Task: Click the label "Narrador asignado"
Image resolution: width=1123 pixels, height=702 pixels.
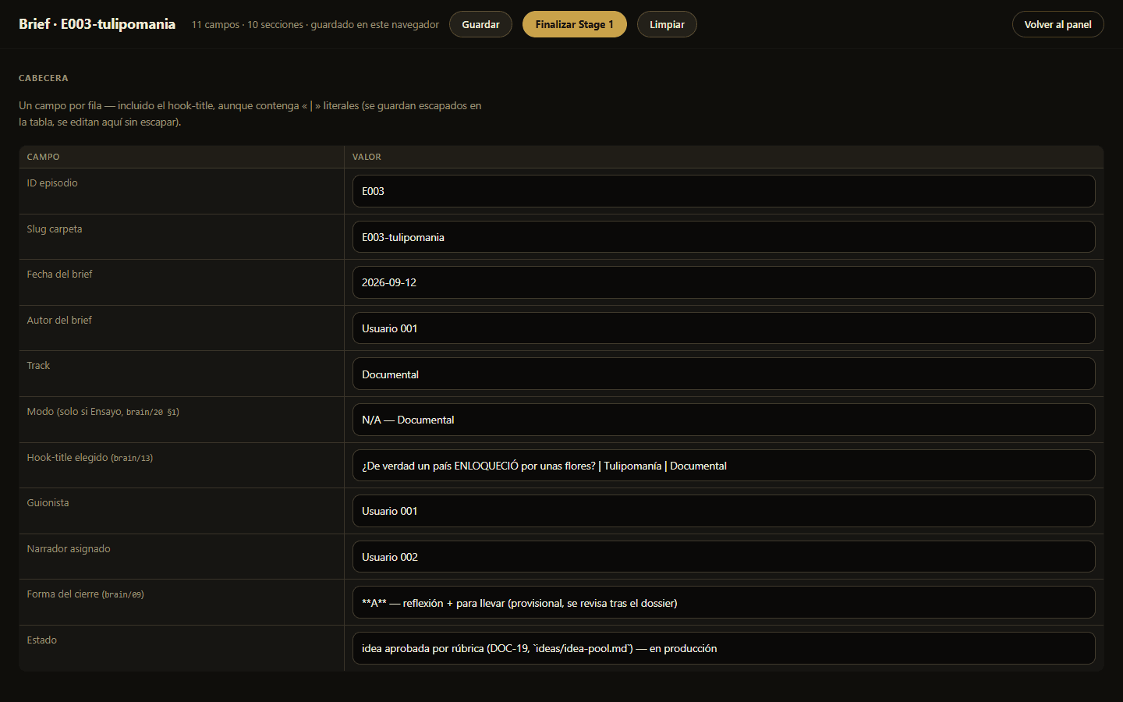Action: click(x=69, y=549)
